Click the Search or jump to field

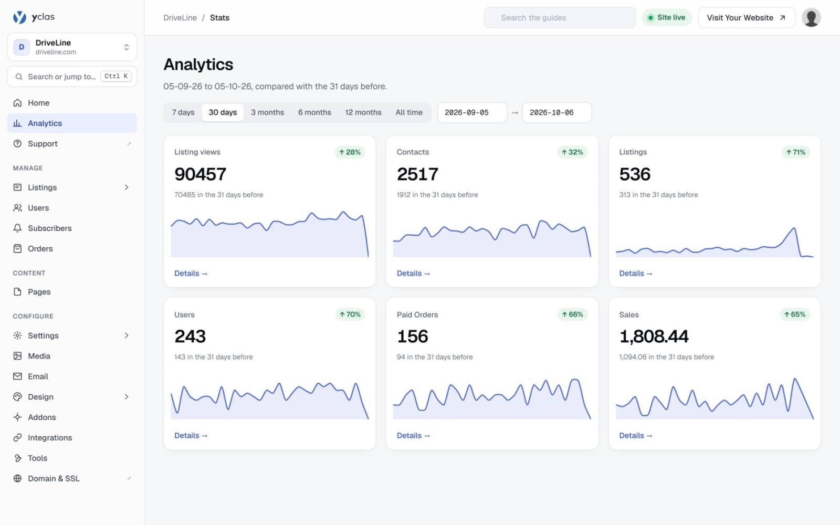point(72,77)
